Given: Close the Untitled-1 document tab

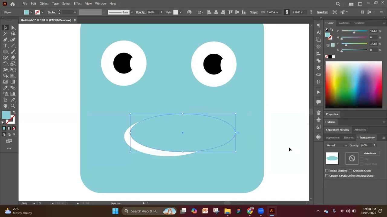Looking at the screenshot, I should point(75,20).
